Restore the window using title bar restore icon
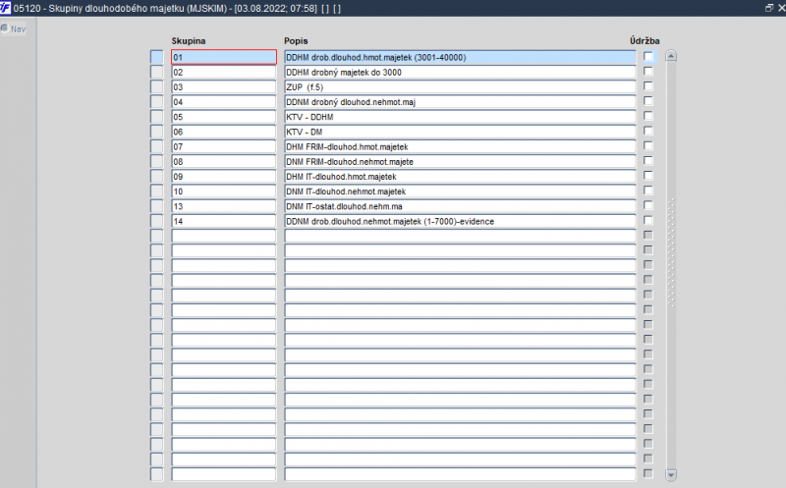The width and height of the screenshot is (786, 488). click(x=769, y=8)
